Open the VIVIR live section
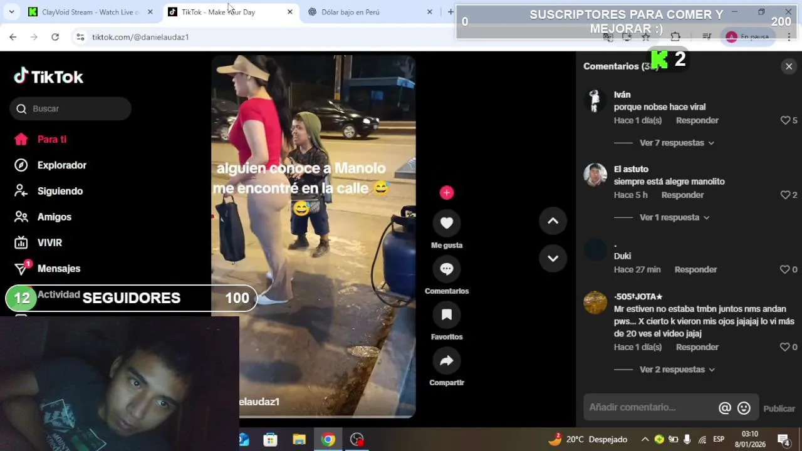The width and height of the screenshot is (802, 451). tap(38, 242)
